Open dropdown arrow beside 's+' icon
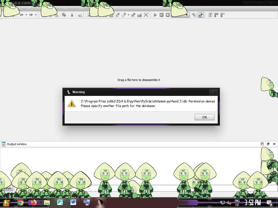The width and height of the screenshot is (278, 208). 128,15
